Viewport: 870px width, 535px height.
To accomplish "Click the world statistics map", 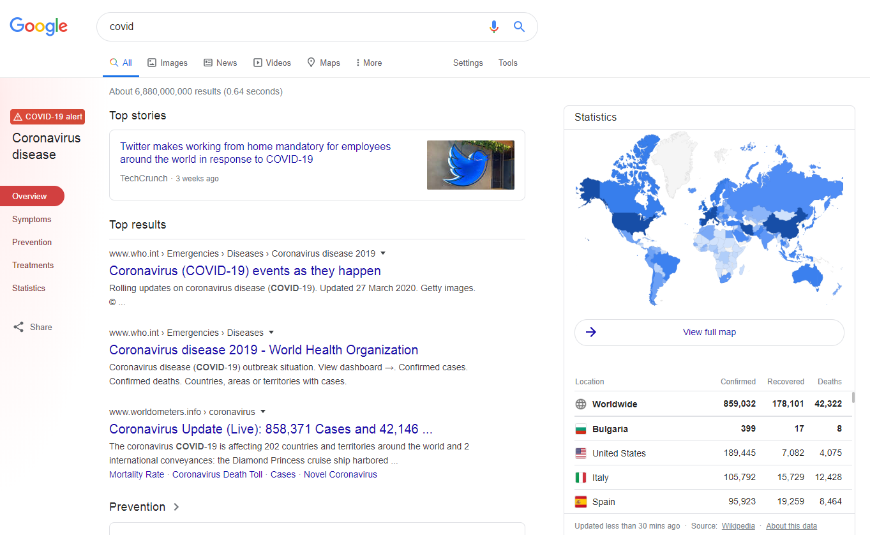I will coord(709,220).
